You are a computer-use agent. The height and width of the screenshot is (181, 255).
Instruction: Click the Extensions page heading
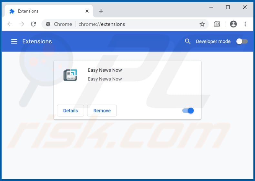[x=37, y=41]
